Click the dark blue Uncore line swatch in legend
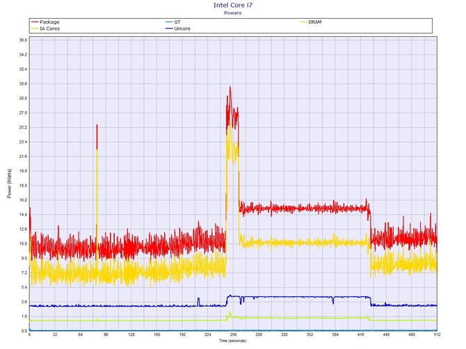 click(169, 29)
